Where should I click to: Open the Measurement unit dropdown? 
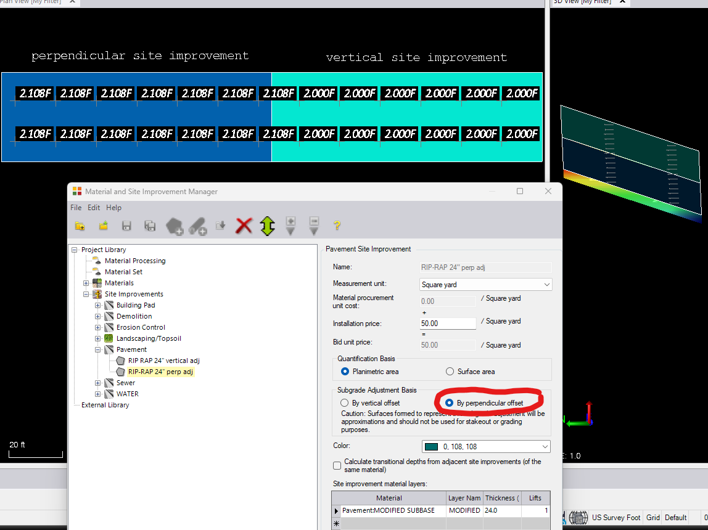[x=485, y=285]
